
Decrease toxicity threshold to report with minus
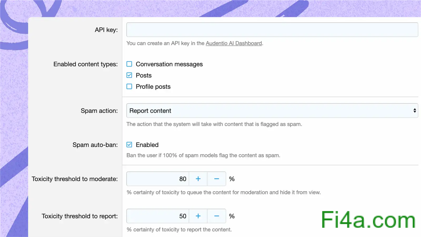[x=217, y=216]
